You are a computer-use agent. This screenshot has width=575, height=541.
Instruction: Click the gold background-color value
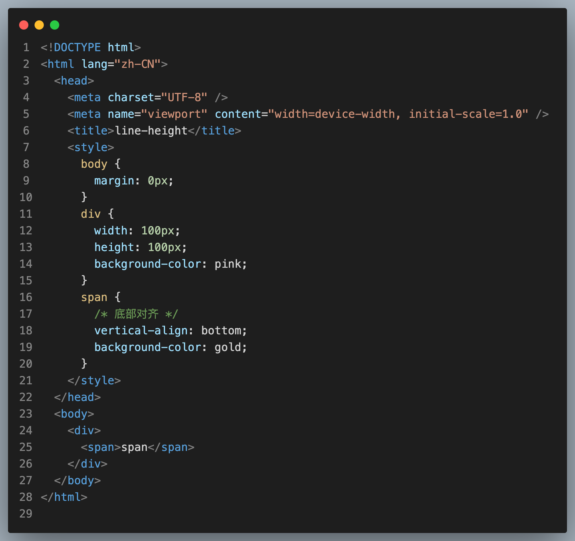(228, 347)
